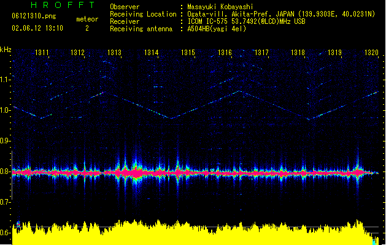Select the file name 06121310.png
Screen dimensions: 386x245
[34, 17]
